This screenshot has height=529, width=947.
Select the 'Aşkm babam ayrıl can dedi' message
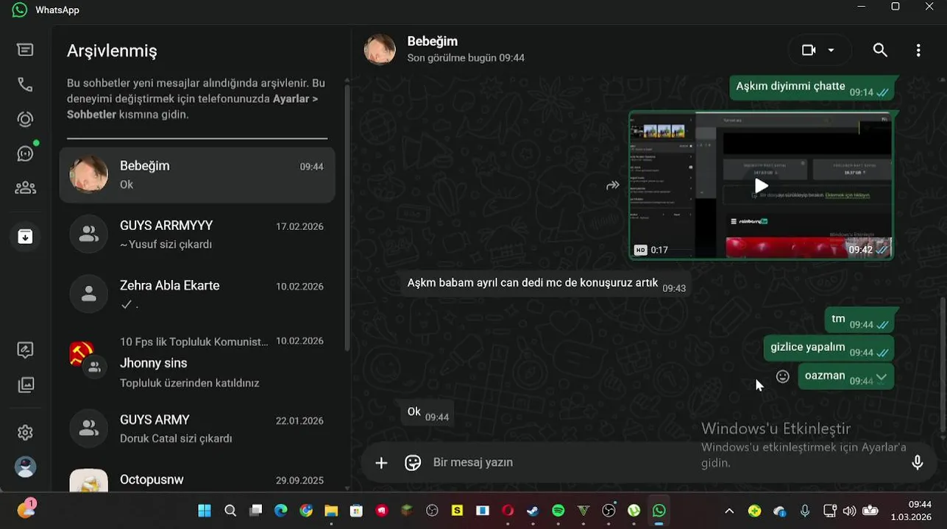pos(546,283)
